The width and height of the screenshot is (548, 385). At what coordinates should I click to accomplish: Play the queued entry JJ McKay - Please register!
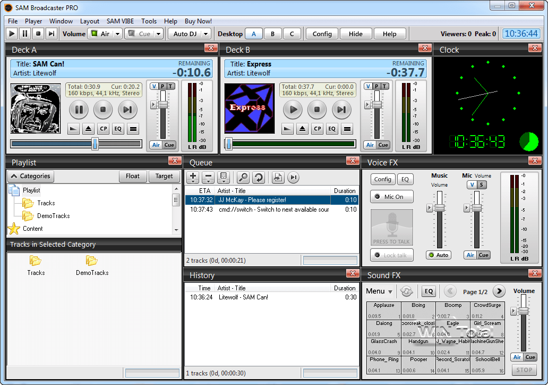click(x=253, y=200)
